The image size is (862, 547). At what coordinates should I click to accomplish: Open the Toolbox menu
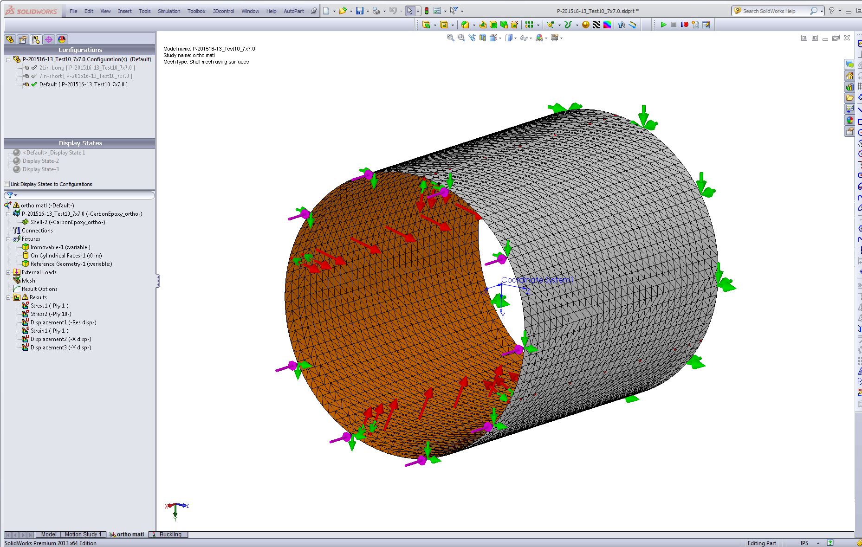[196, 11]
